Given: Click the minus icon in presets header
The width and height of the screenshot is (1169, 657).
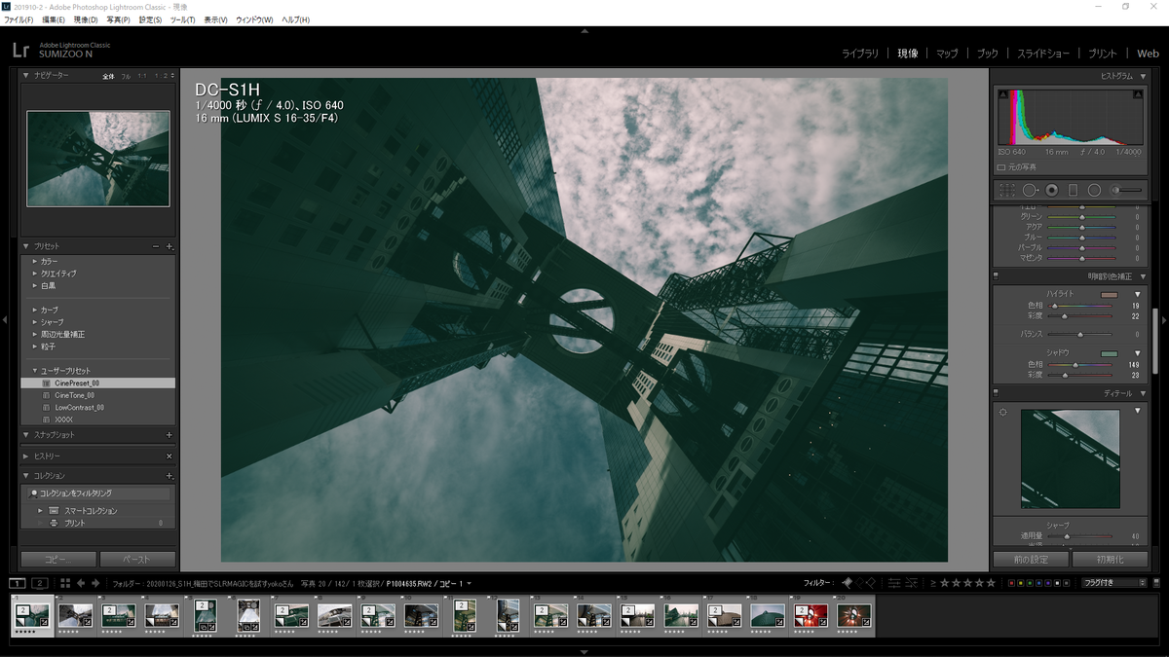Looking at the screenshot, I should coord(156,246).
